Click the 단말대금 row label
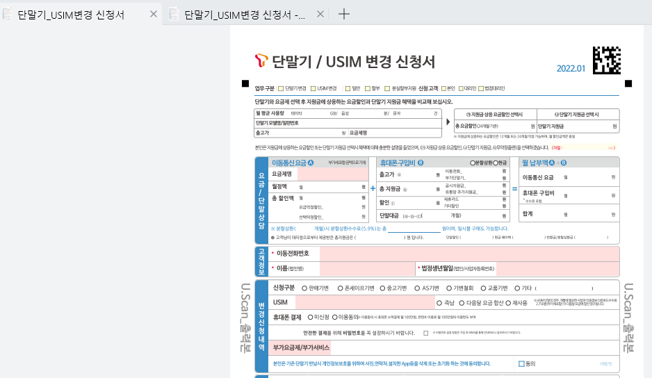The image size is (652, 378). click(x=389, y=215)
